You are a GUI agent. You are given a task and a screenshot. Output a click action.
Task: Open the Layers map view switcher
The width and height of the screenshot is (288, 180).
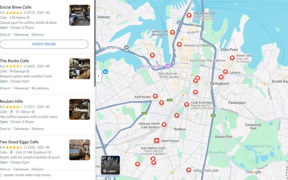110,165
